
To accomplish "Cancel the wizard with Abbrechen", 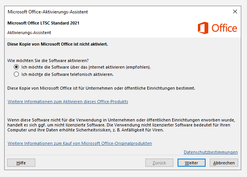I will point(224,163).
